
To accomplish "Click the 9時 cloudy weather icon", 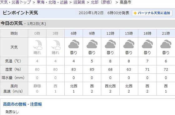I will click(x=92, y=44).
